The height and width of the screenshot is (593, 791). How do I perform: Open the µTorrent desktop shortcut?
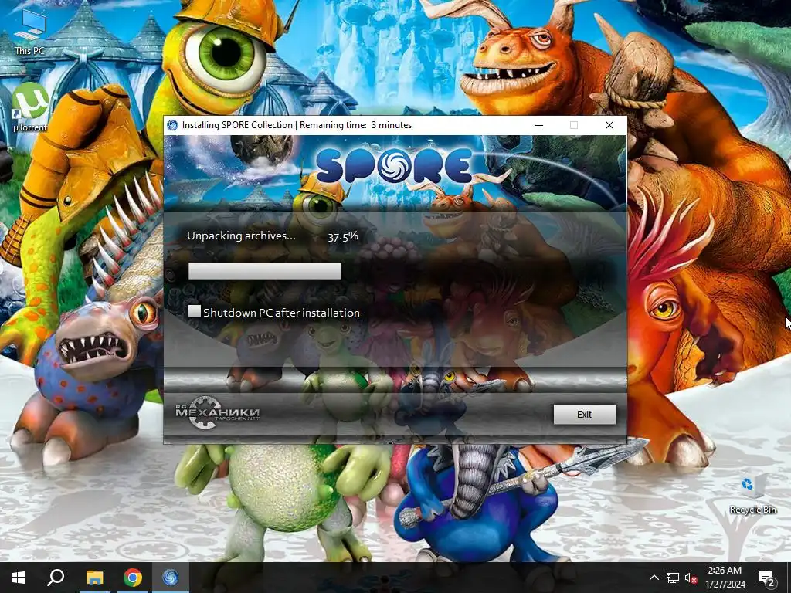[x=30, y=107]
